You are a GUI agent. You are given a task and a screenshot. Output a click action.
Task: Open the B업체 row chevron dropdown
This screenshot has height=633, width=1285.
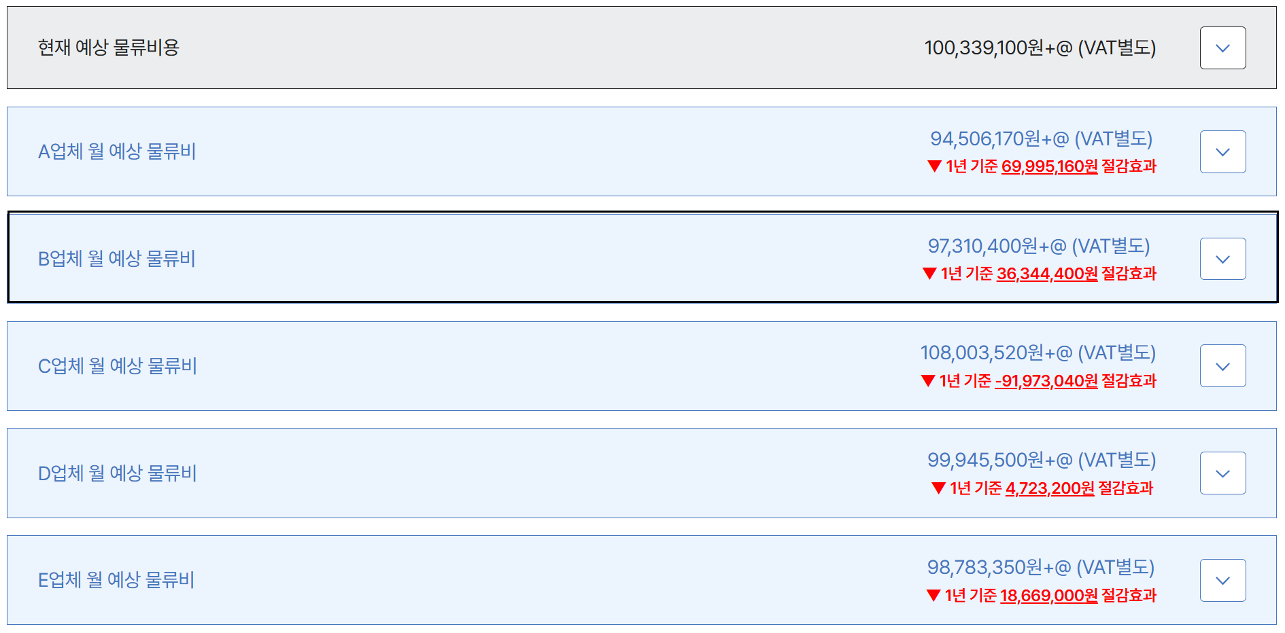pos(1222,259)
